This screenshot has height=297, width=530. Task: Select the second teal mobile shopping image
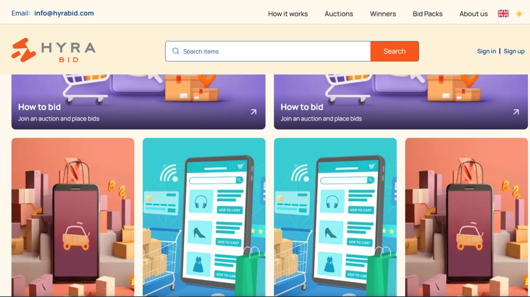click(335, 217)
